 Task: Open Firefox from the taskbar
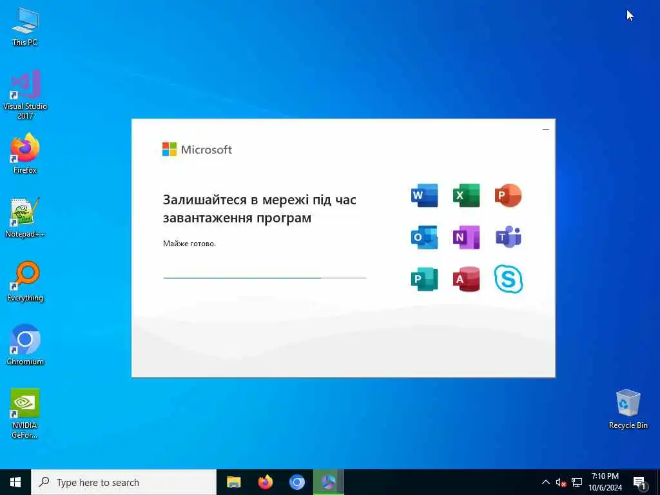tap(265, 482)
